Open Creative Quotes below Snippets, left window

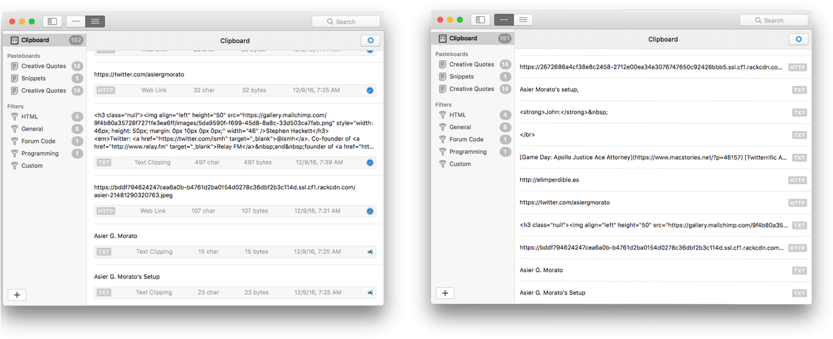pyautogui.click(x=44, y=90)
